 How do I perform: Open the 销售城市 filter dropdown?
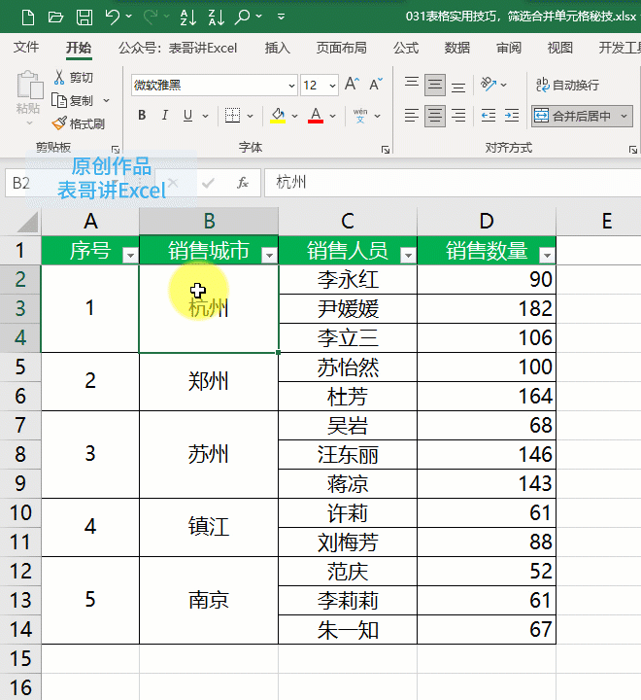(269, 256)
